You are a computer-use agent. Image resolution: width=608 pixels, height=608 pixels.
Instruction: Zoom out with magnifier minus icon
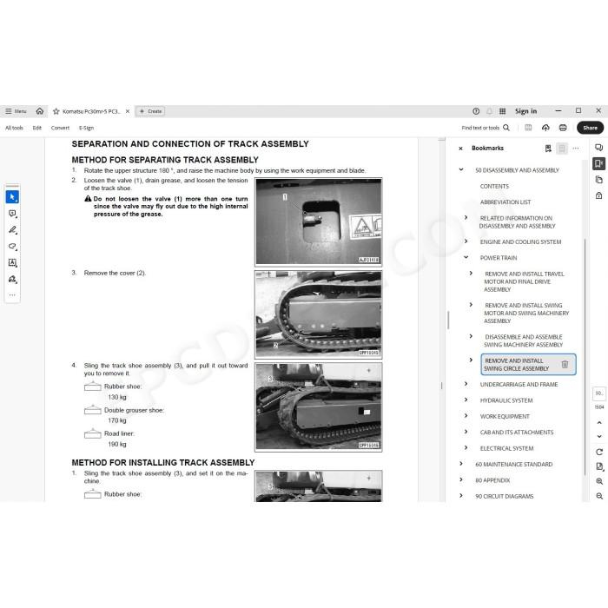coord(599,496)
